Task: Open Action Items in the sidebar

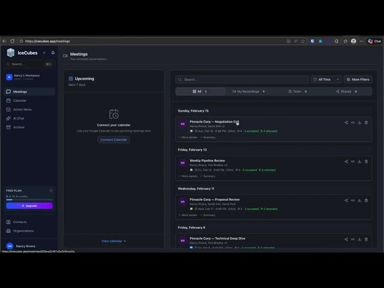Action: pyautogui.click(x=29, y=109)
